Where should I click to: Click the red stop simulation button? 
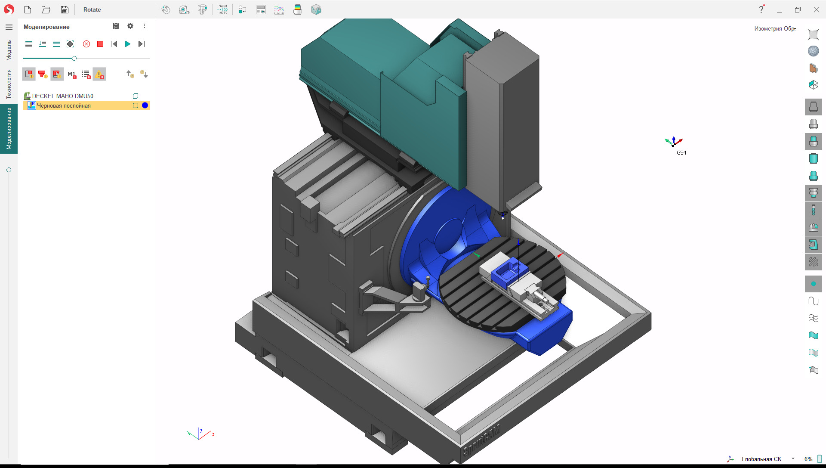[x=100, y=44]
